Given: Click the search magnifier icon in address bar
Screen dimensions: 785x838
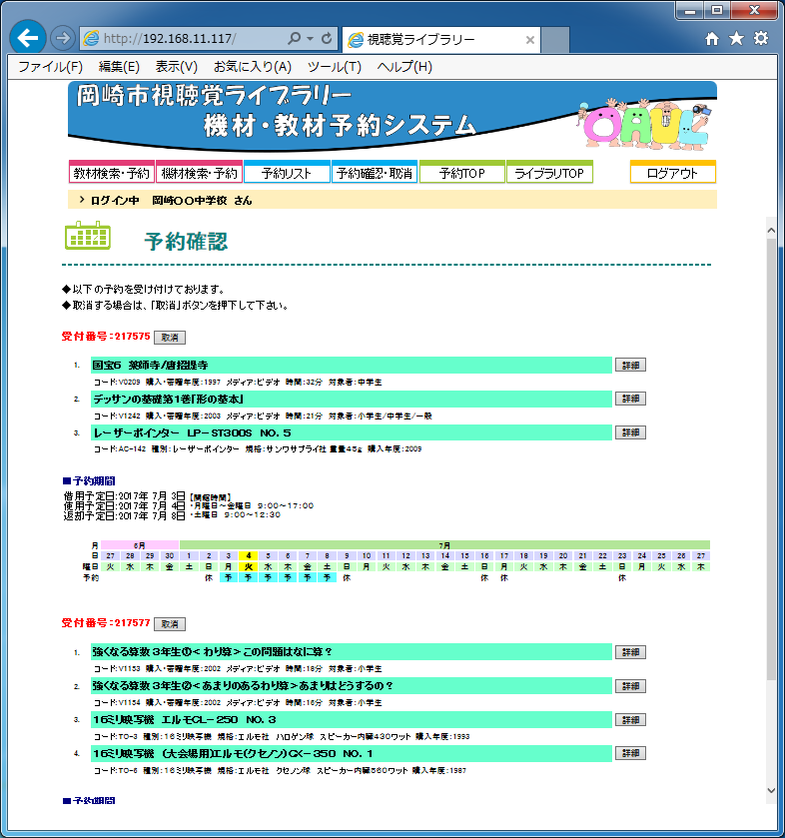Looking at the screenshot, I should 294,39.
